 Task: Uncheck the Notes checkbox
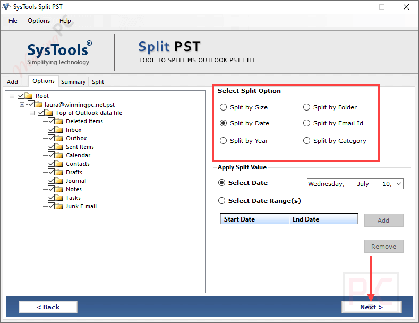pos(52,189)
